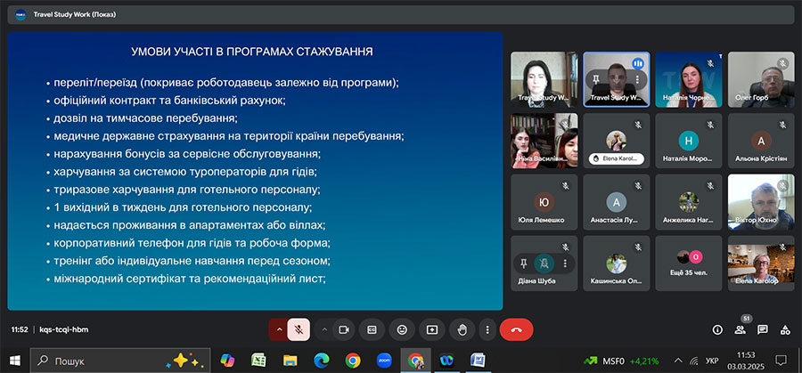
Task: Open Copilot from the taskbar
Action: pos(227,361)
